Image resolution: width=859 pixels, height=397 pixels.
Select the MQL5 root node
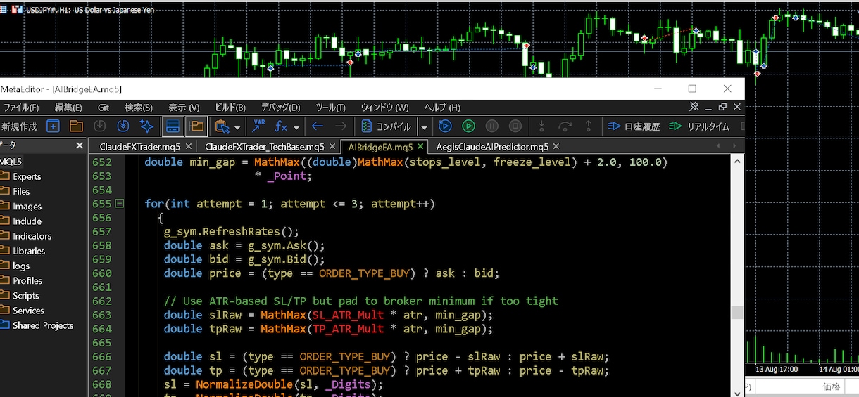click(11, 162)
